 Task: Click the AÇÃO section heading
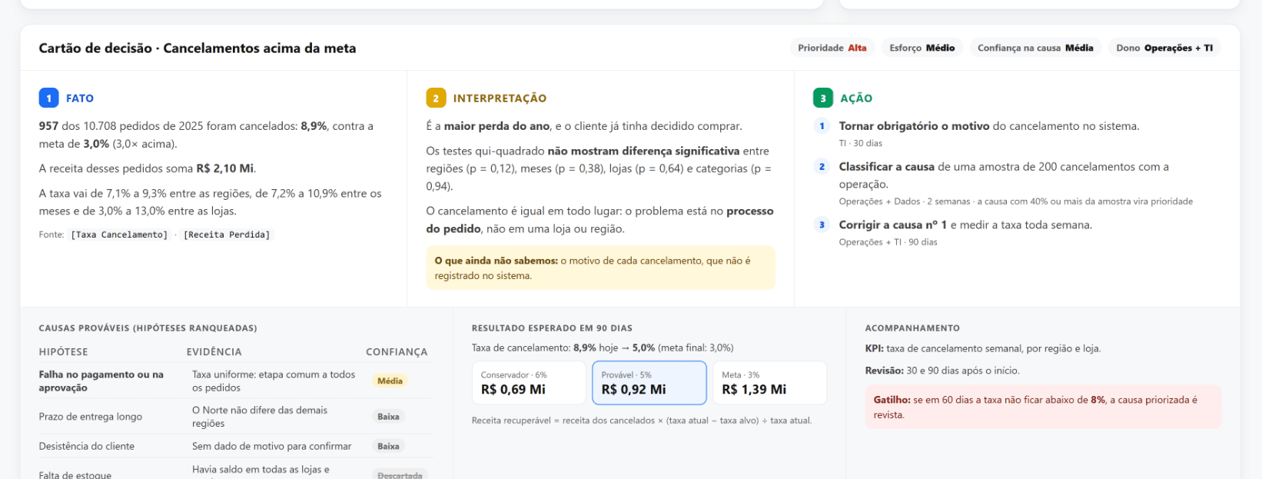point(856,98)
